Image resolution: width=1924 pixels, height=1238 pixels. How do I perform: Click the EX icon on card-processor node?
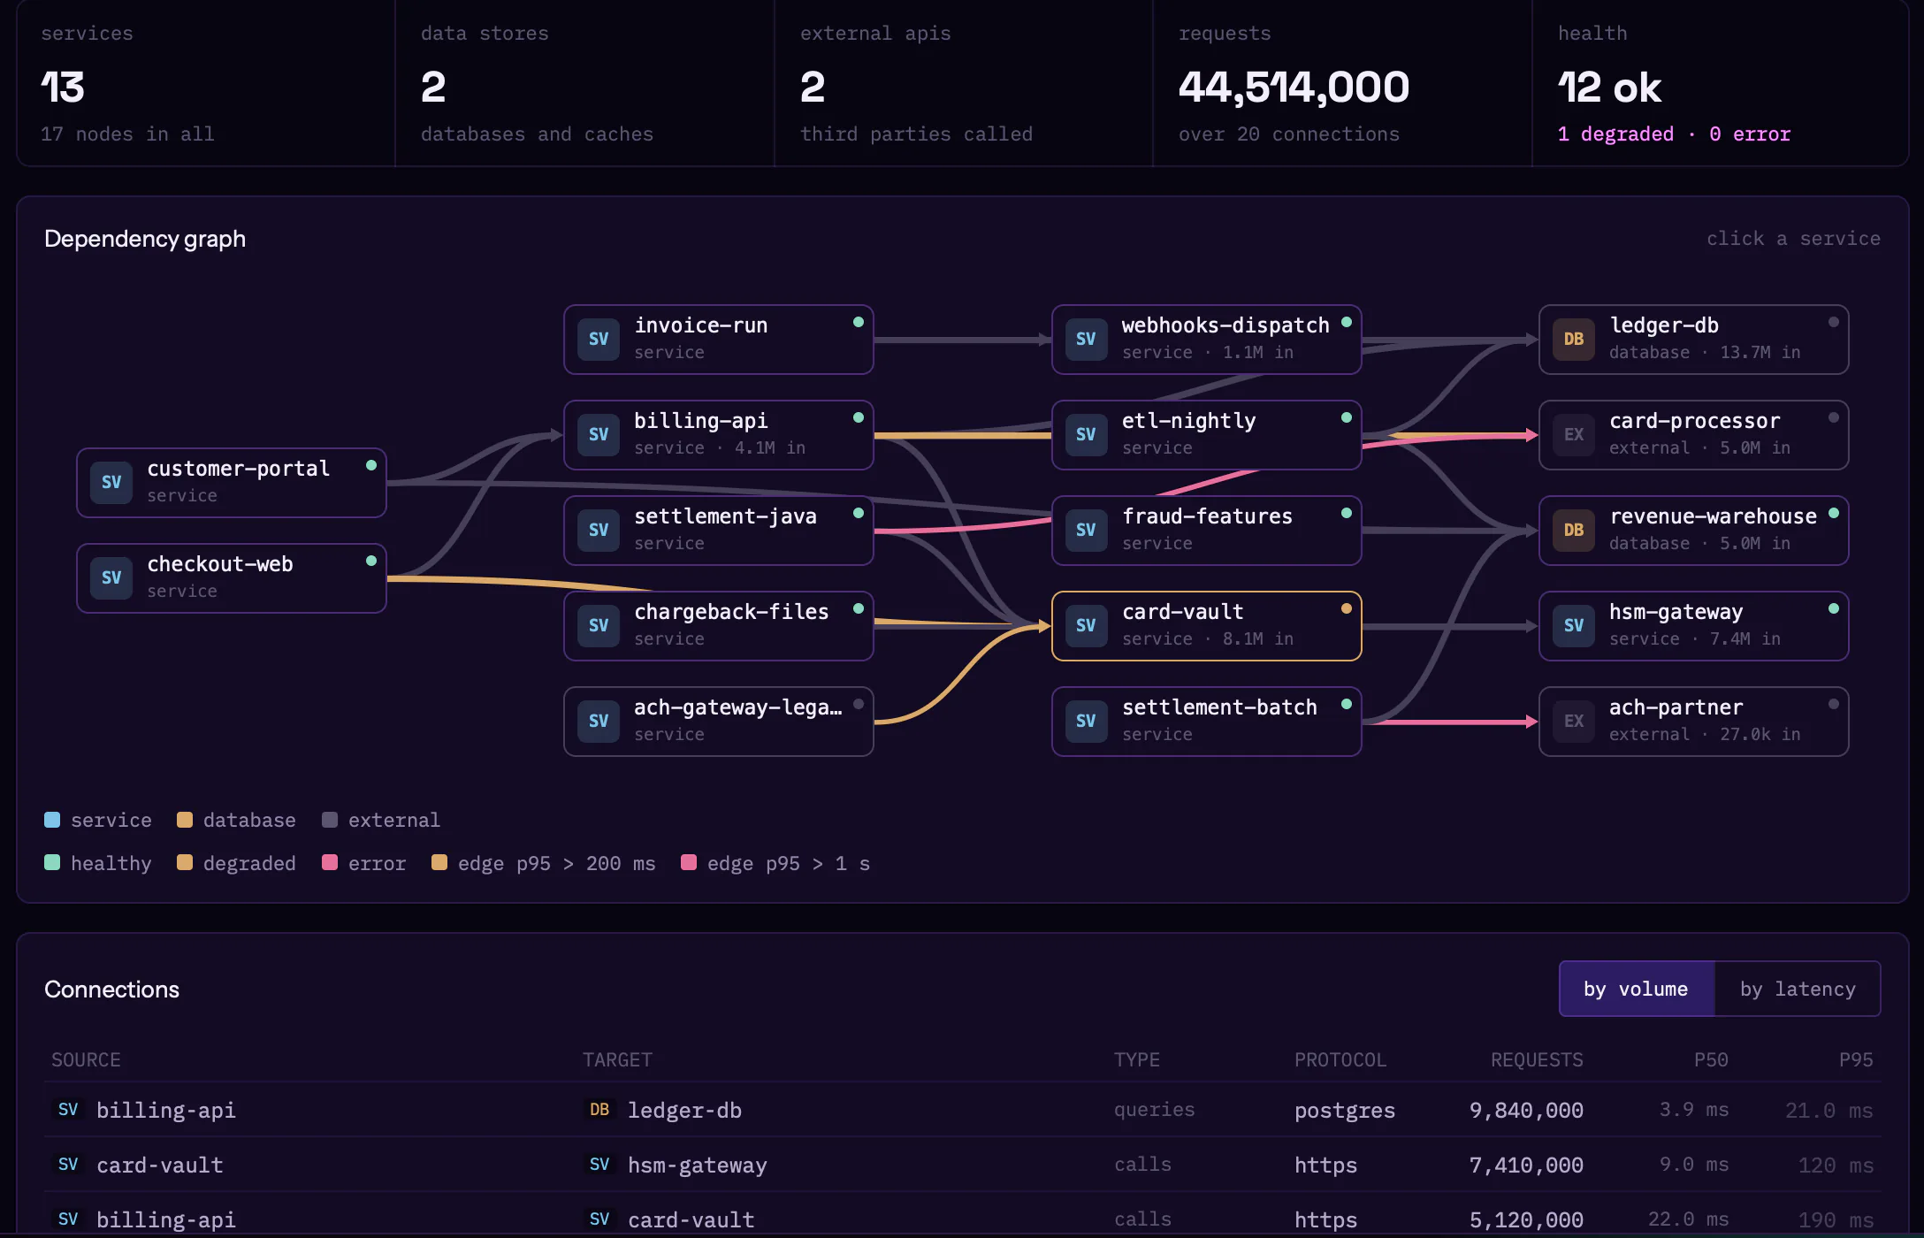pos(1574,434)
